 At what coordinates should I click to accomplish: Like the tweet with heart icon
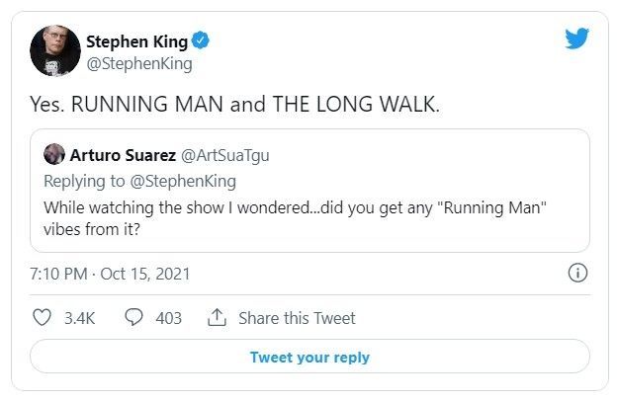(43, 318)
